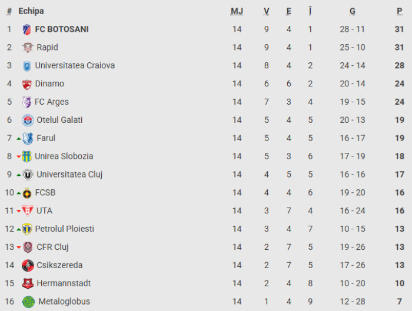
Task: Click the FCSB club badge
Action: pyautogui.click(x=26, y=193)
